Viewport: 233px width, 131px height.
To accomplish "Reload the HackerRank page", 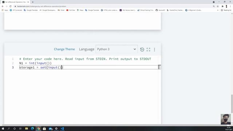I will (11, 7).
